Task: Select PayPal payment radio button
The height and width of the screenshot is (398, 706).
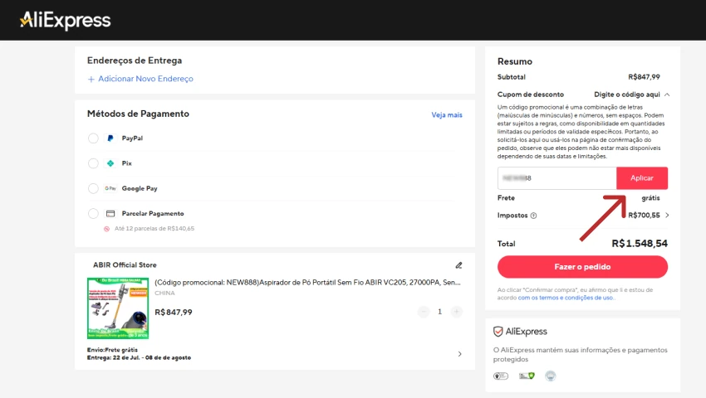Action: coord(93,138)
